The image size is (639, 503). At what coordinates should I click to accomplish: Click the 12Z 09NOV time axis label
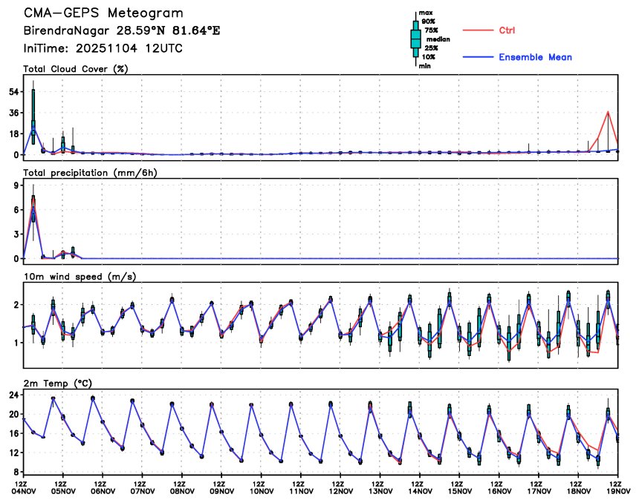[x=221, y=487]
